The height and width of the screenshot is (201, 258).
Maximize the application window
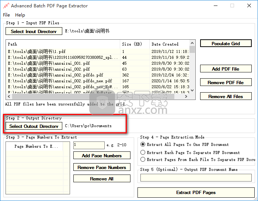pyautogui.click(x=232, y=6)
